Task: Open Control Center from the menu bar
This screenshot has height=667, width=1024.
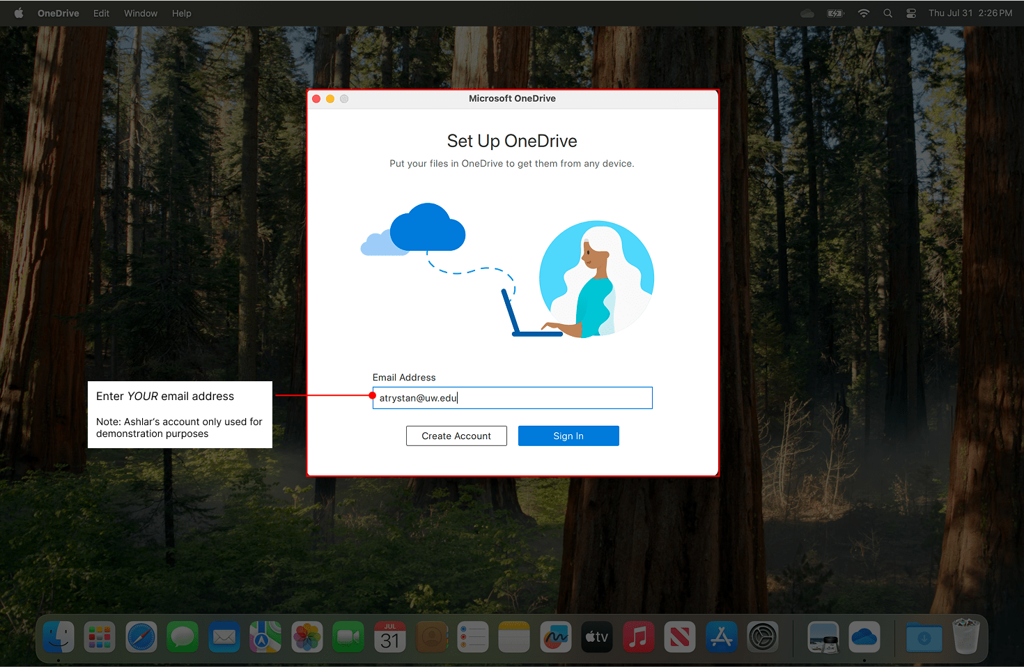Action: tap(911, 13)
